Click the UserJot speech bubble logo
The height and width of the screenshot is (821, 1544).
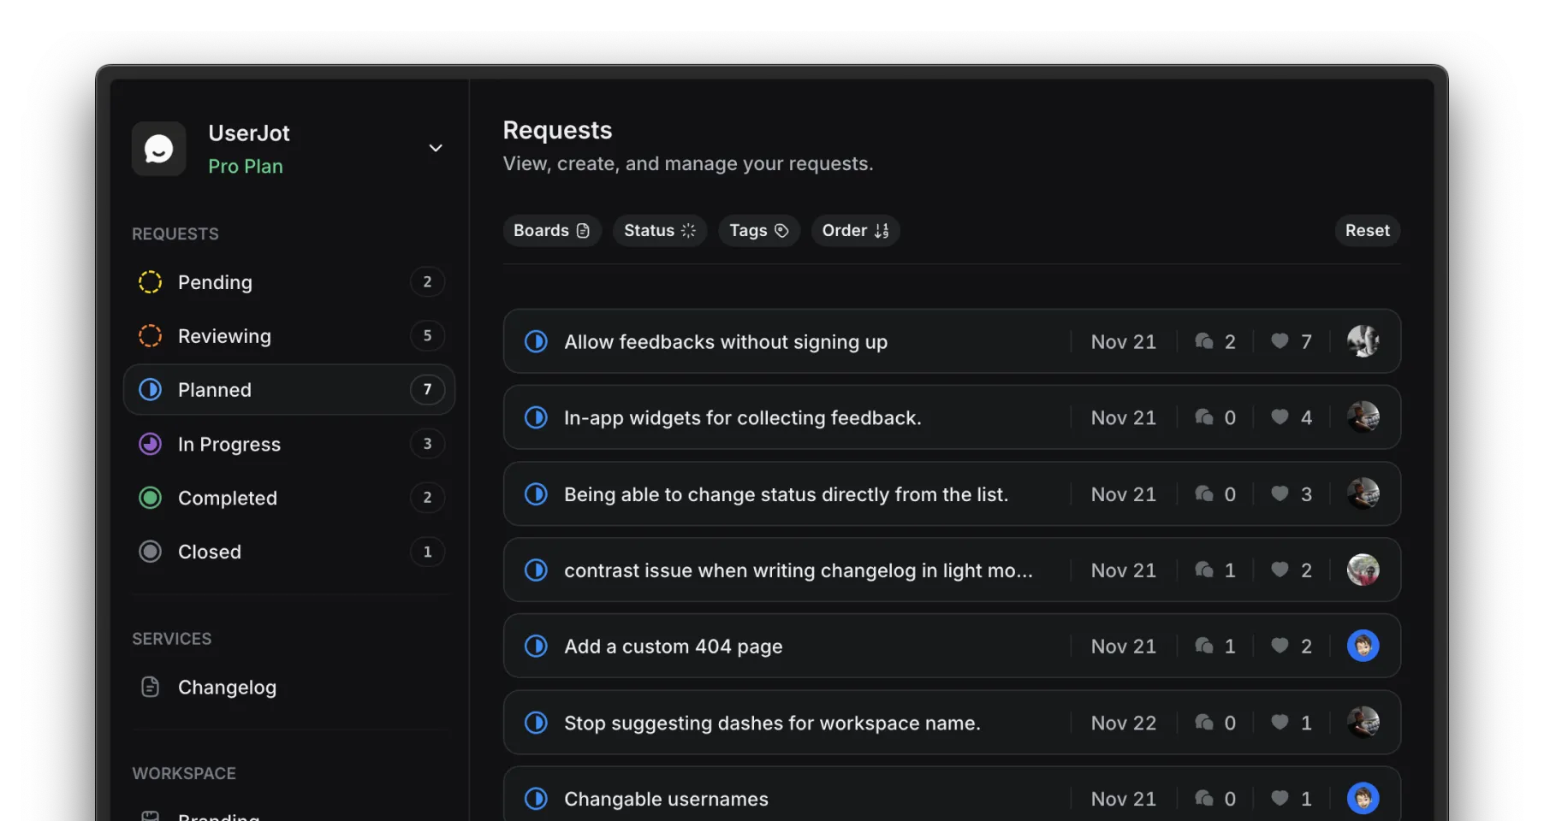pos(158,149)
